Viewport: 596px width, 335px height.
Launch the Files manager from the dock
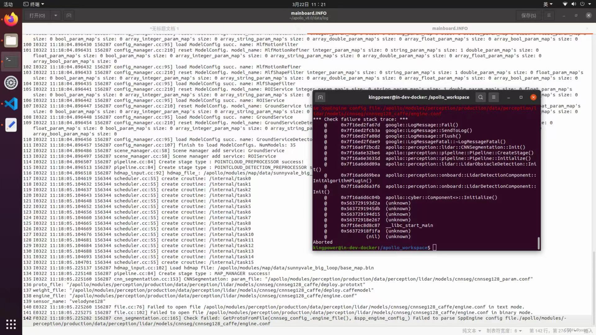(11, 40)
